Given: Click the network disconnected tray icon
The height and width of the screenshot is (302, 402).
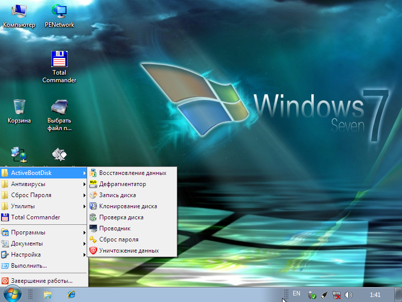Looking at the screenshot, I should 337,295.
